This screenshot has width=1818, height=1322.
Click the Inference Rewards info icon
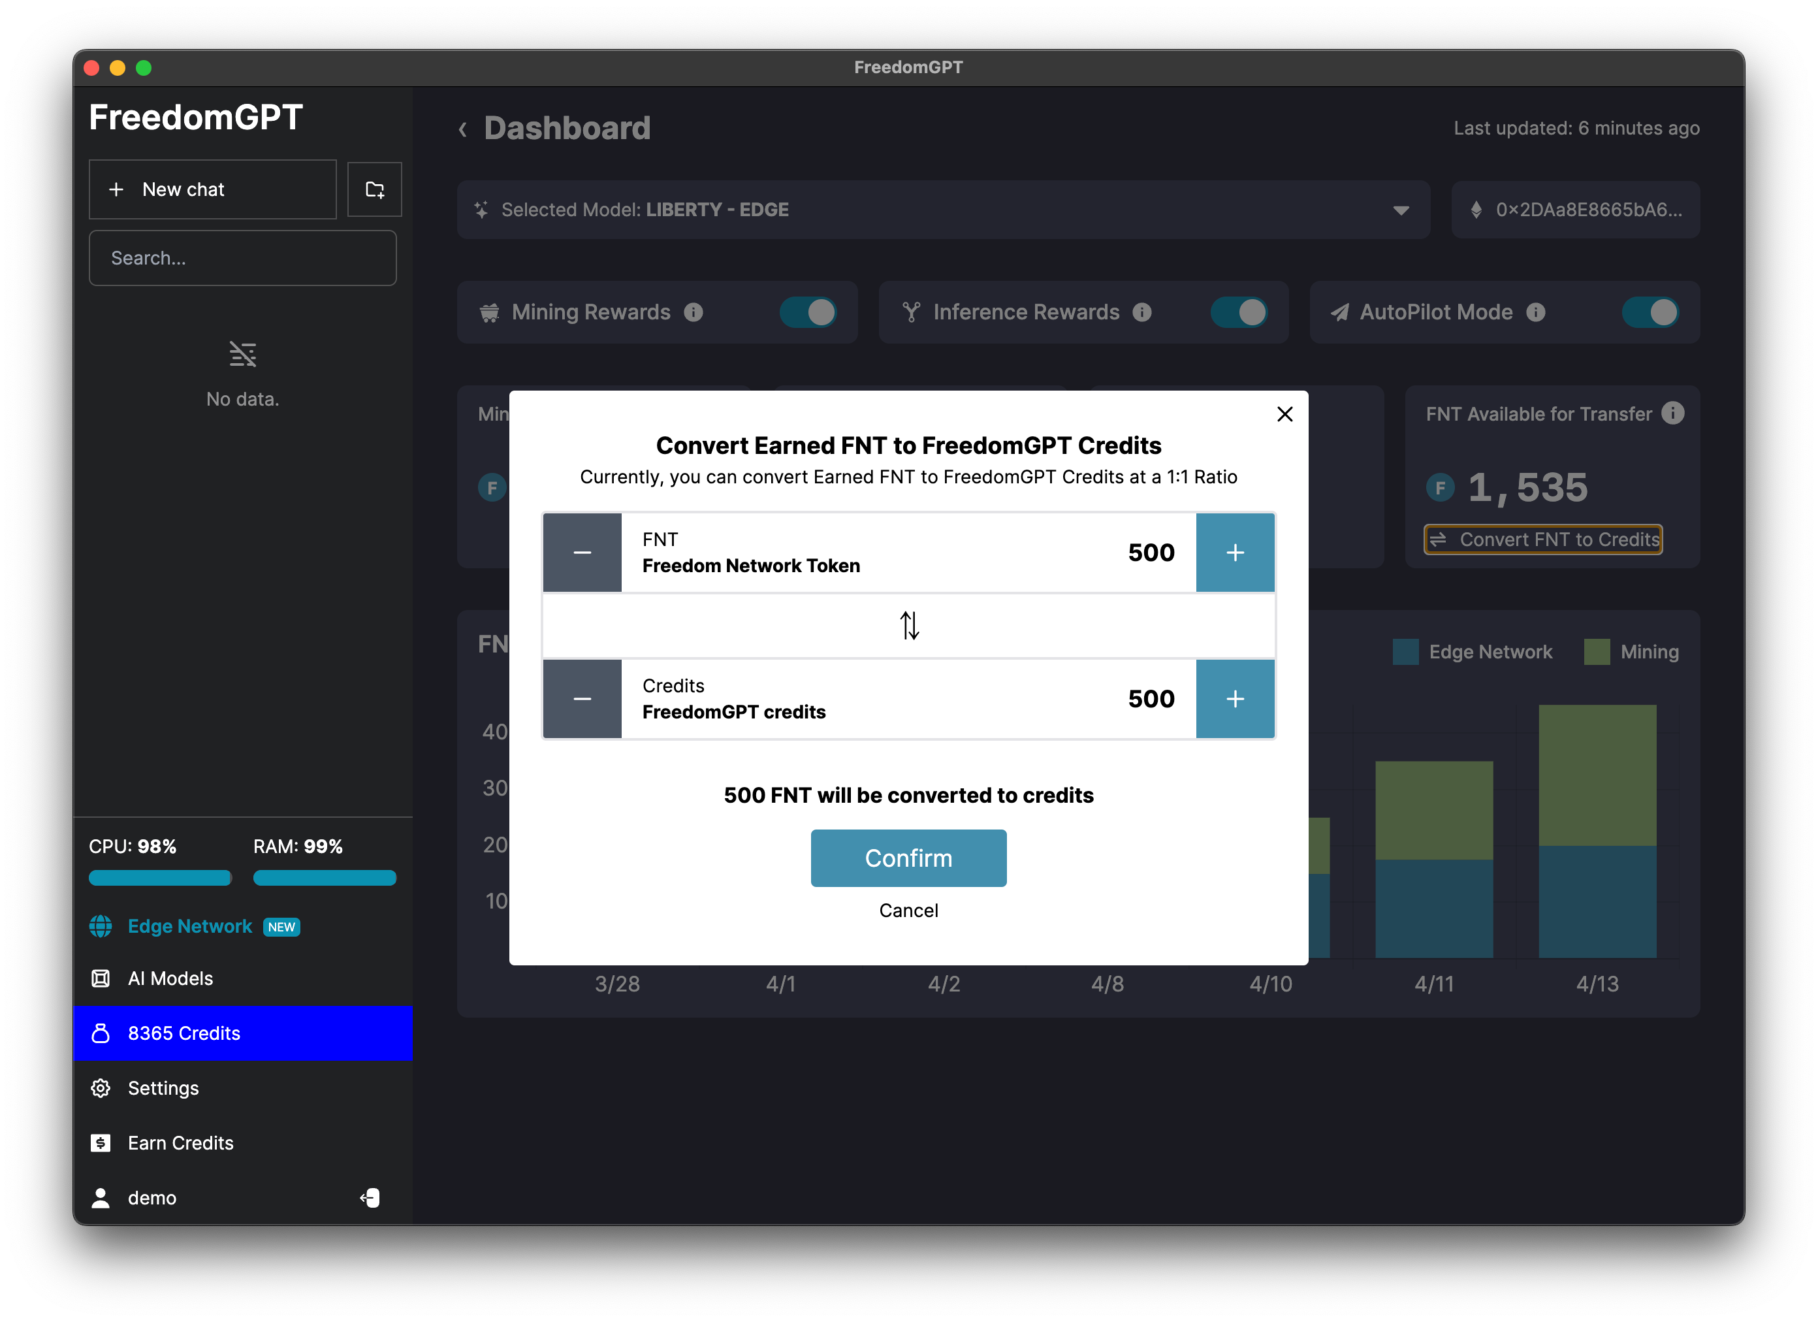click(x=1141, y=313)
